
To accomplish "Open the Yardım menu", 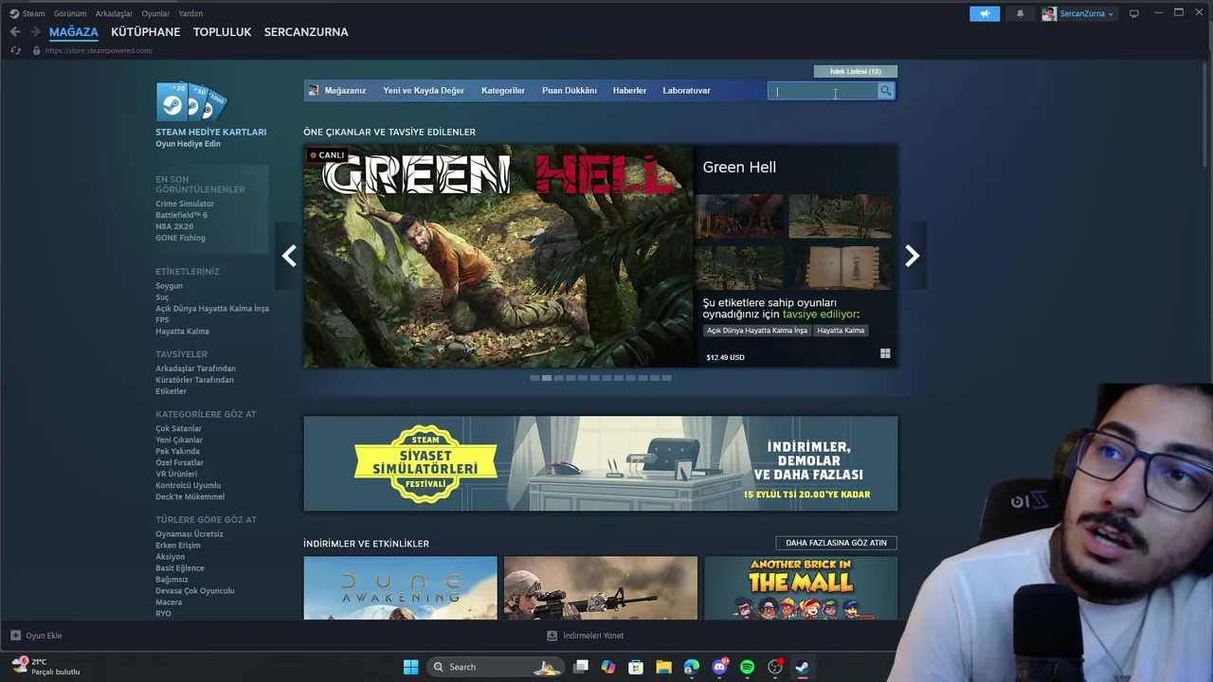I will click(x=190, y=13).
